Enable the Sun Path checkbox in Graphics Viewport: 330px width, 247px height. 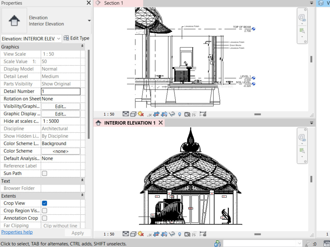(44, 173)
